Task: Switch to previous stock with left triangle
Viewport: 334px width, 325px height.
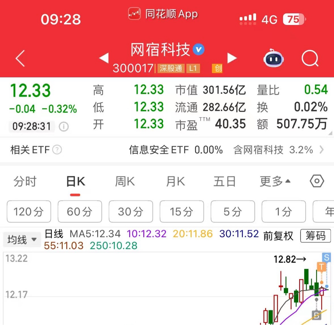Action: tap(104, 58)
